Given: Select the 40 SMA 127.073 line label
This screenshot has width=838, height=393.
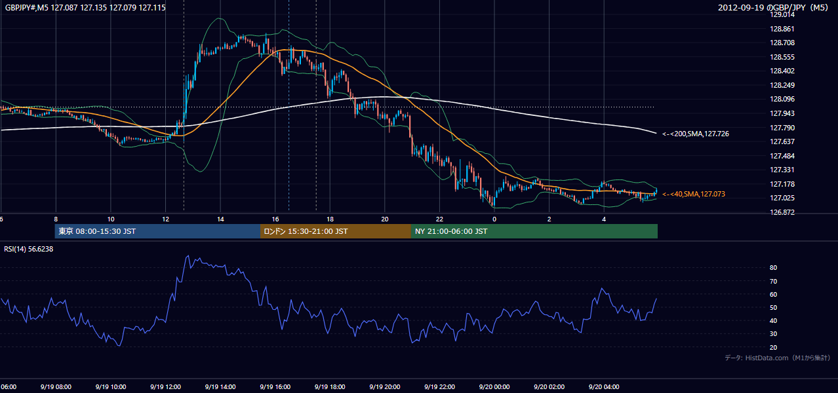Looking at the screenshot, I should [x=694, y=194].
